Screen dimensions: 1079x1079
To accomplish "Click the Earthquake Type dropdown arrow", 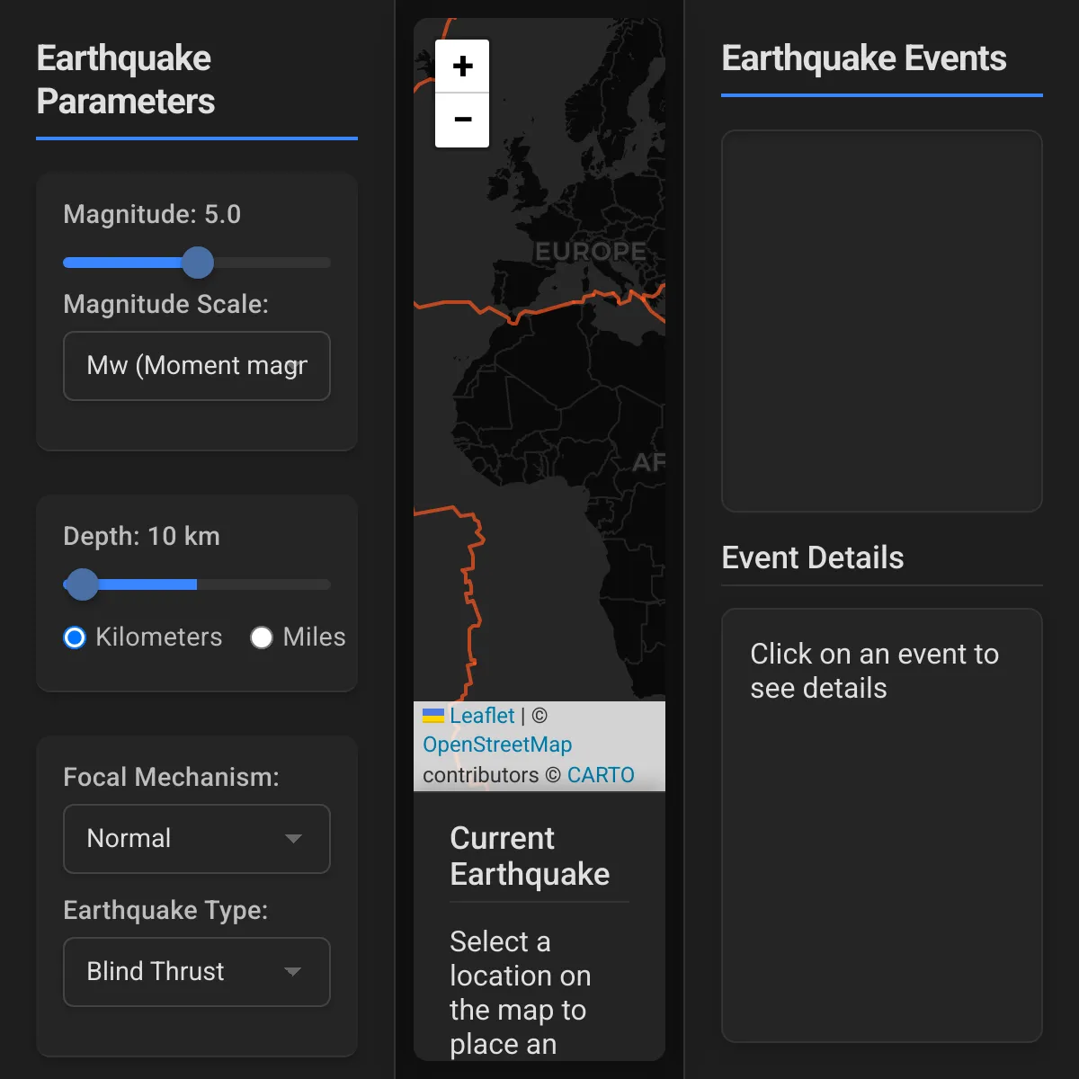I will click(293, 972).
